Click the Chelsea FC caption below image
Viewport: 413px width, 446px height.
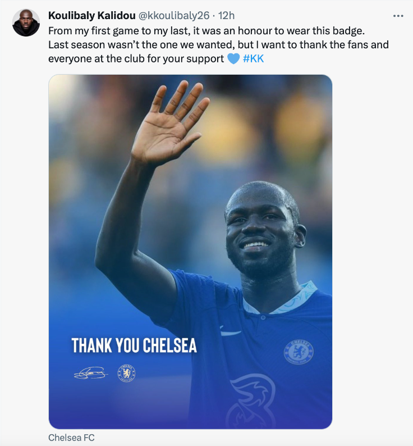[x=71, y=437]
